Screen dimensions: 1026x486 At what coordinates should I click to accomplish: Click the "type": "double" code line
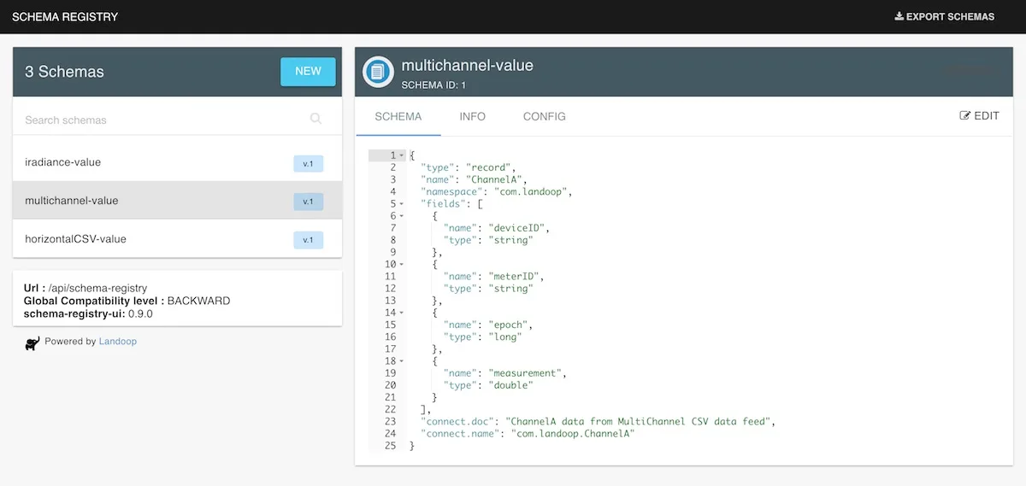(x=488, y=385)
